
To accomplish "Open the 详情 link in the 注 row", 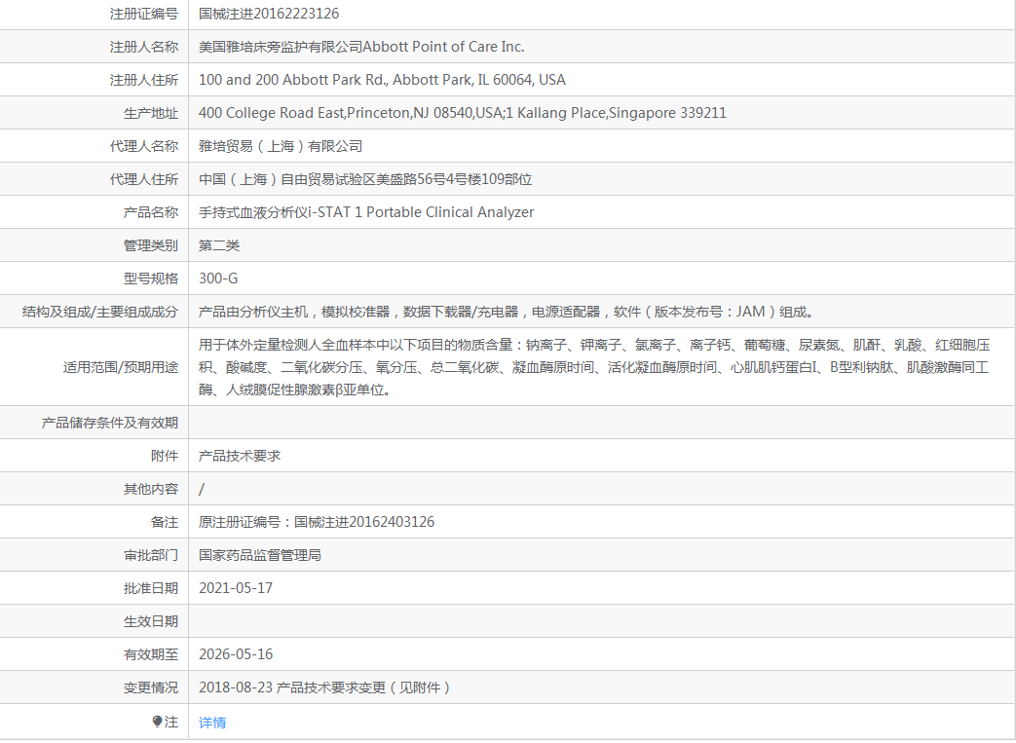I will pyautogui.click(x=212, y=723).
